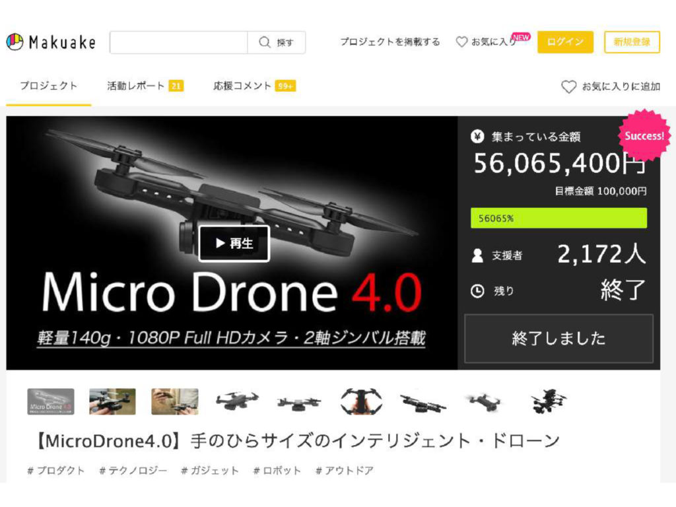The width and height of the screenshot is (676, 507).
Task: Select the last drone thumbnail in row
Action: [x=548, y=401]
